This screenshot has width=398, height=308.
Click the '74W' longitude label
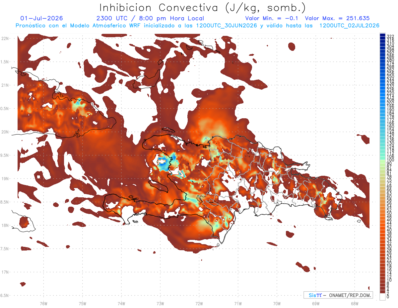(121, 303)
